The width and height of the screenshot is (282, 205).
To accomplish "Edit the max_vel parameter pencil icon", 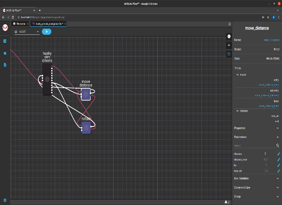I will click(278, 170).
